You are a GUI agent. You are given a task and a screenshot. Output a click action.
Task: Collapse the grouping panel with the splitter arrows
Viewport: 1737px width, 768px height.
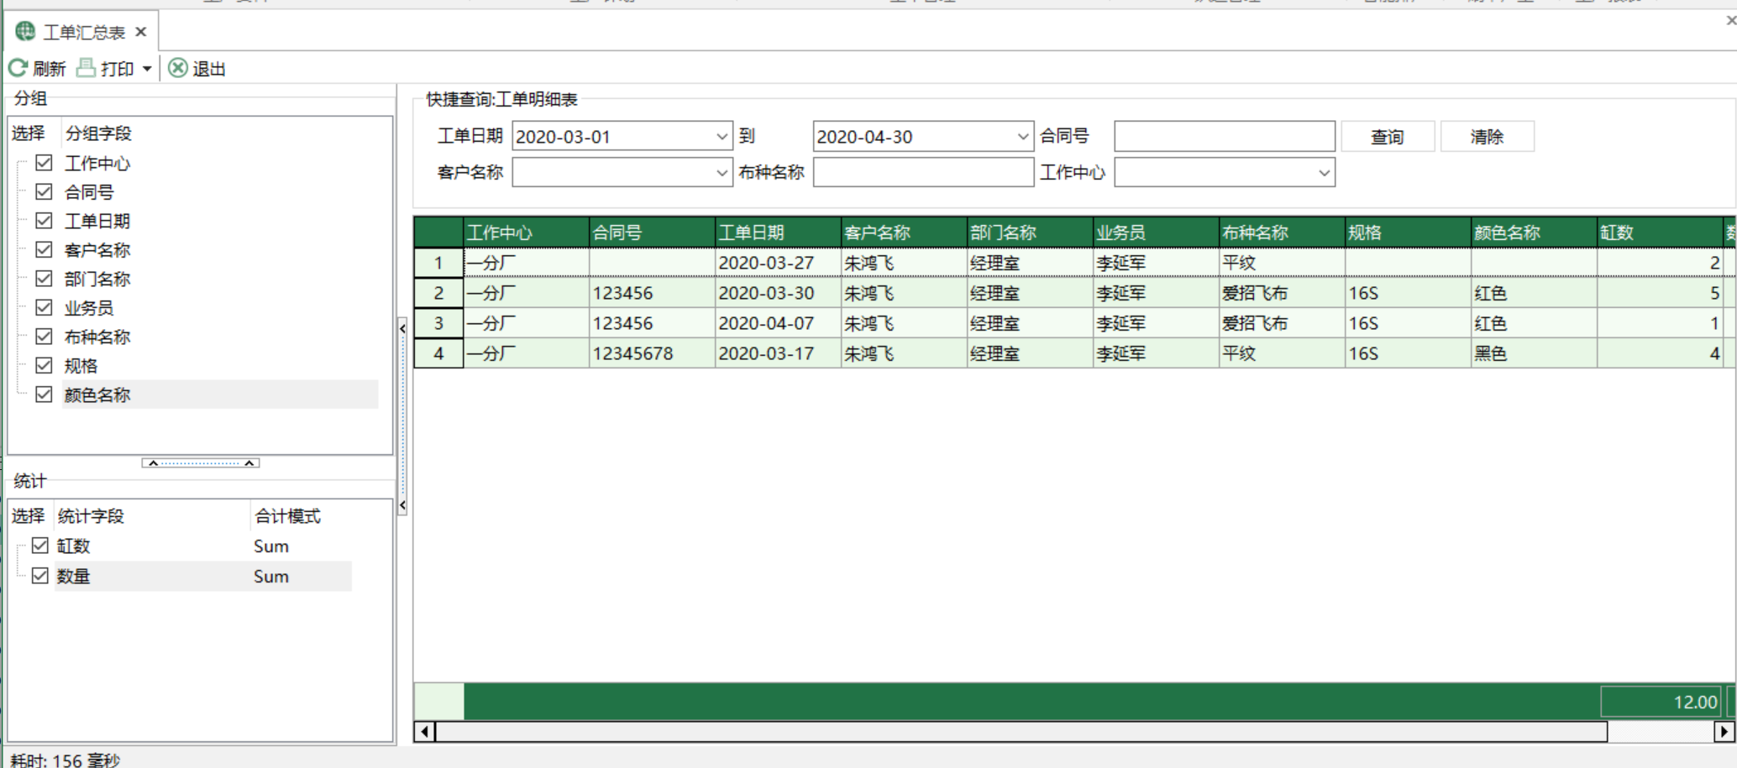(201, 462)
